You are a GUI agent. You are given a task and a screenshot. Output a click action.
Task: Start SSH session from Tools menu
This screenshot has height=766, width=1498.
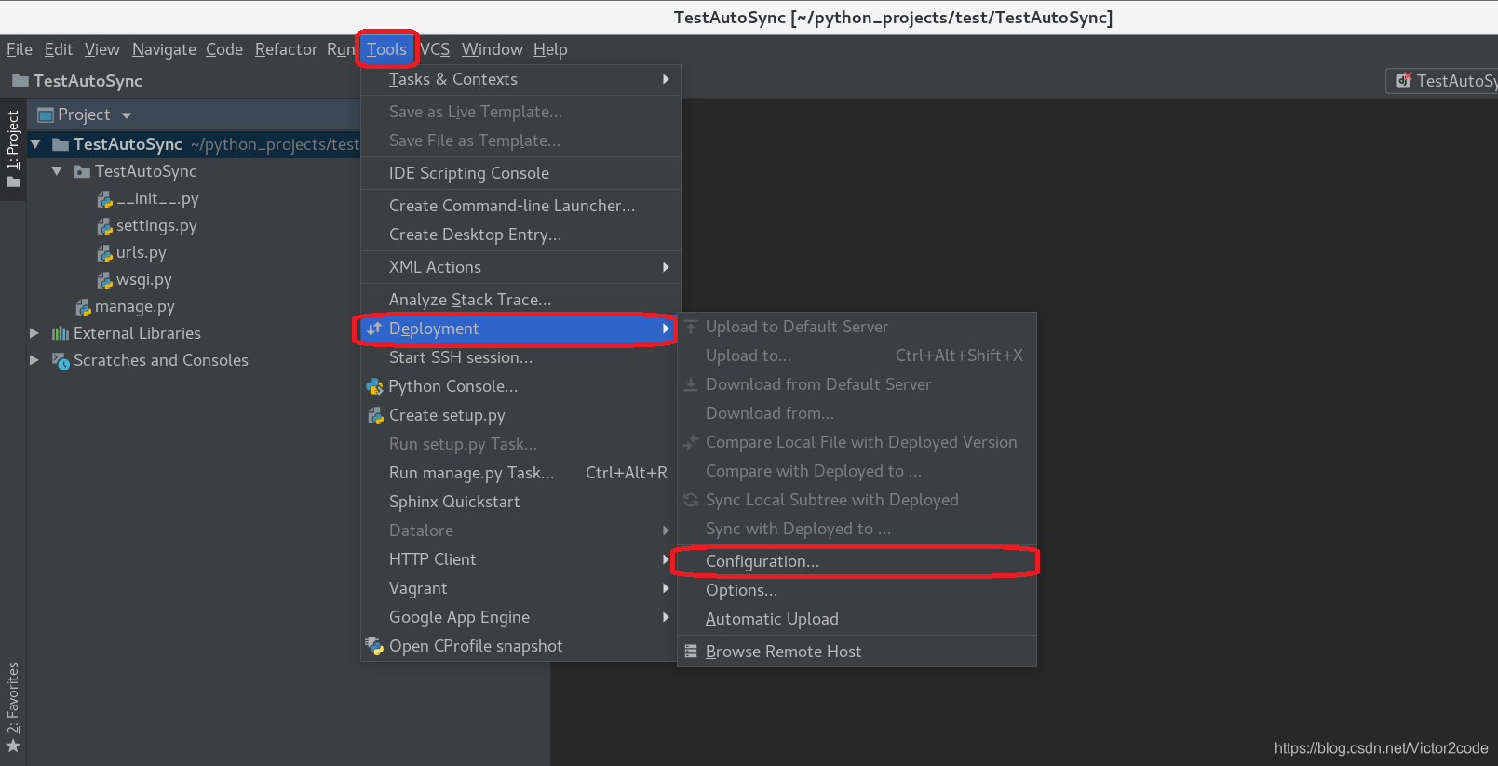click(x=520, y=357)
